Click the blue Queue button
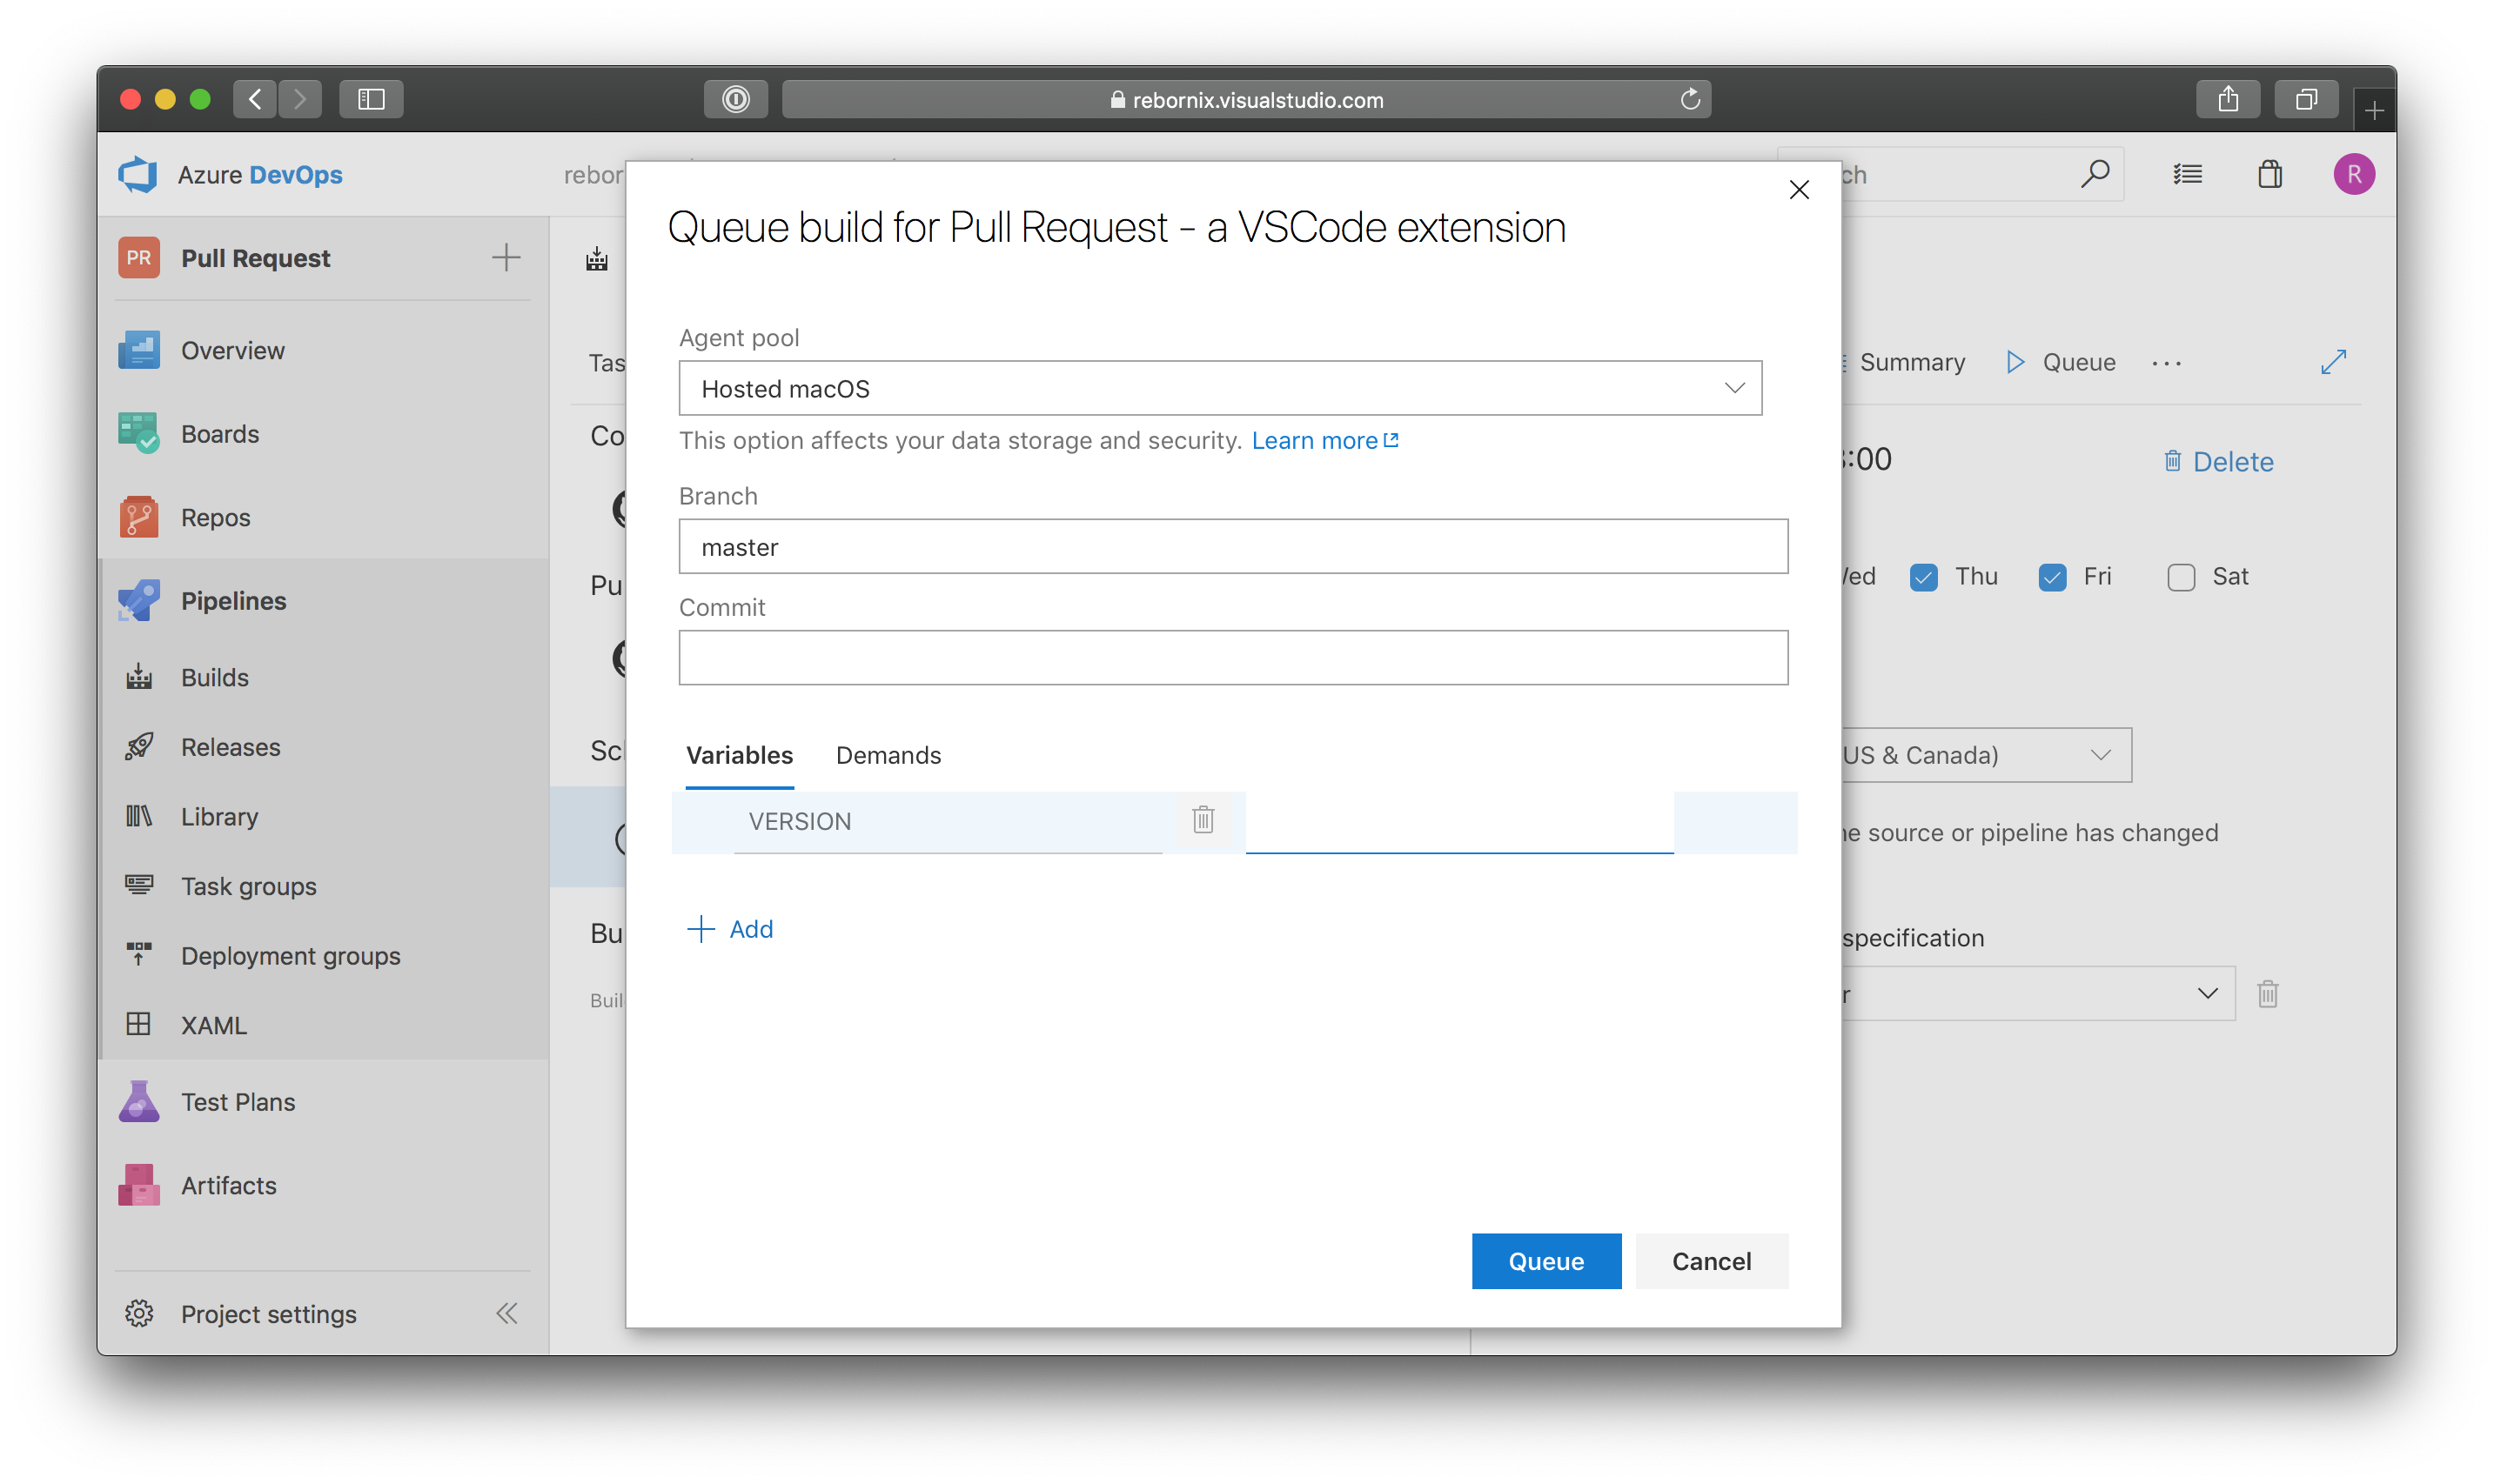The height and width of the screenshot is (1484, 2494). tap(1545, 1260)
